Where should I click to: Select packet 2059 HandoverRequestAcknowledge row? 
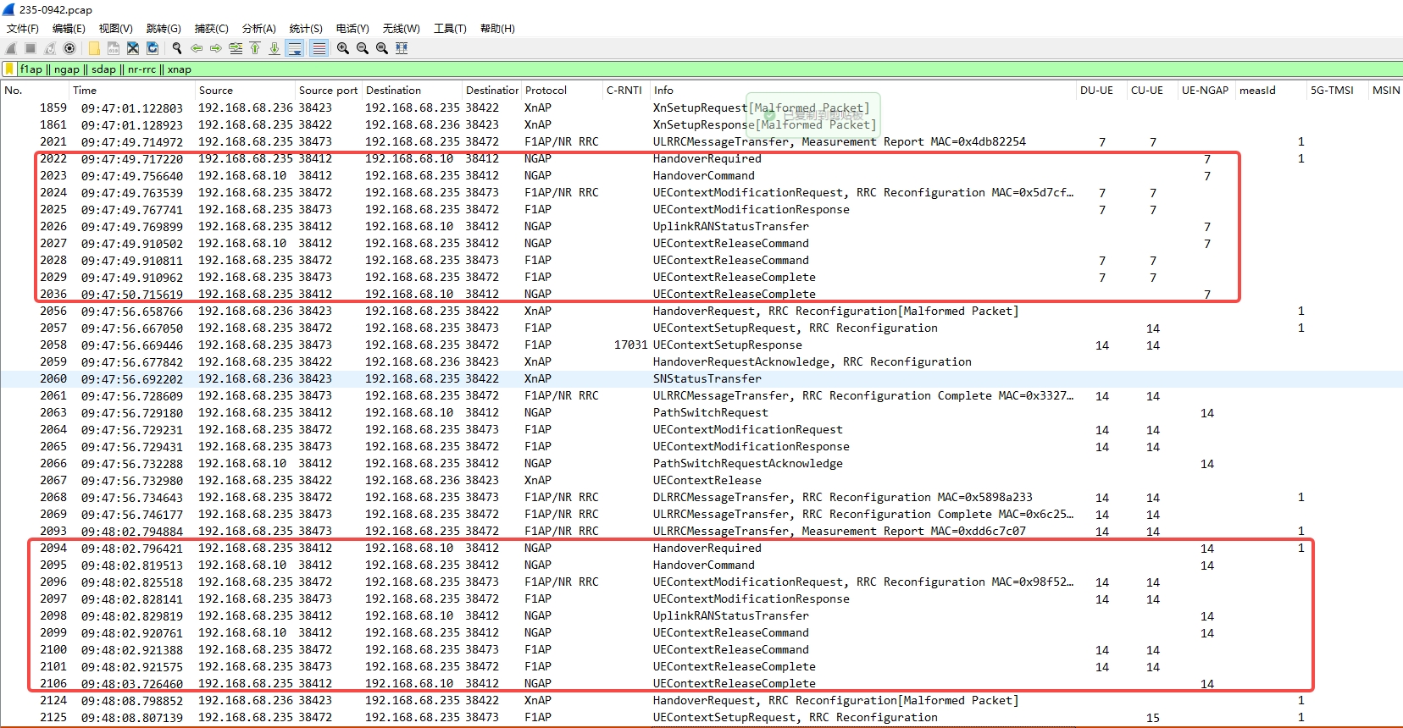(x=701, y=361)
